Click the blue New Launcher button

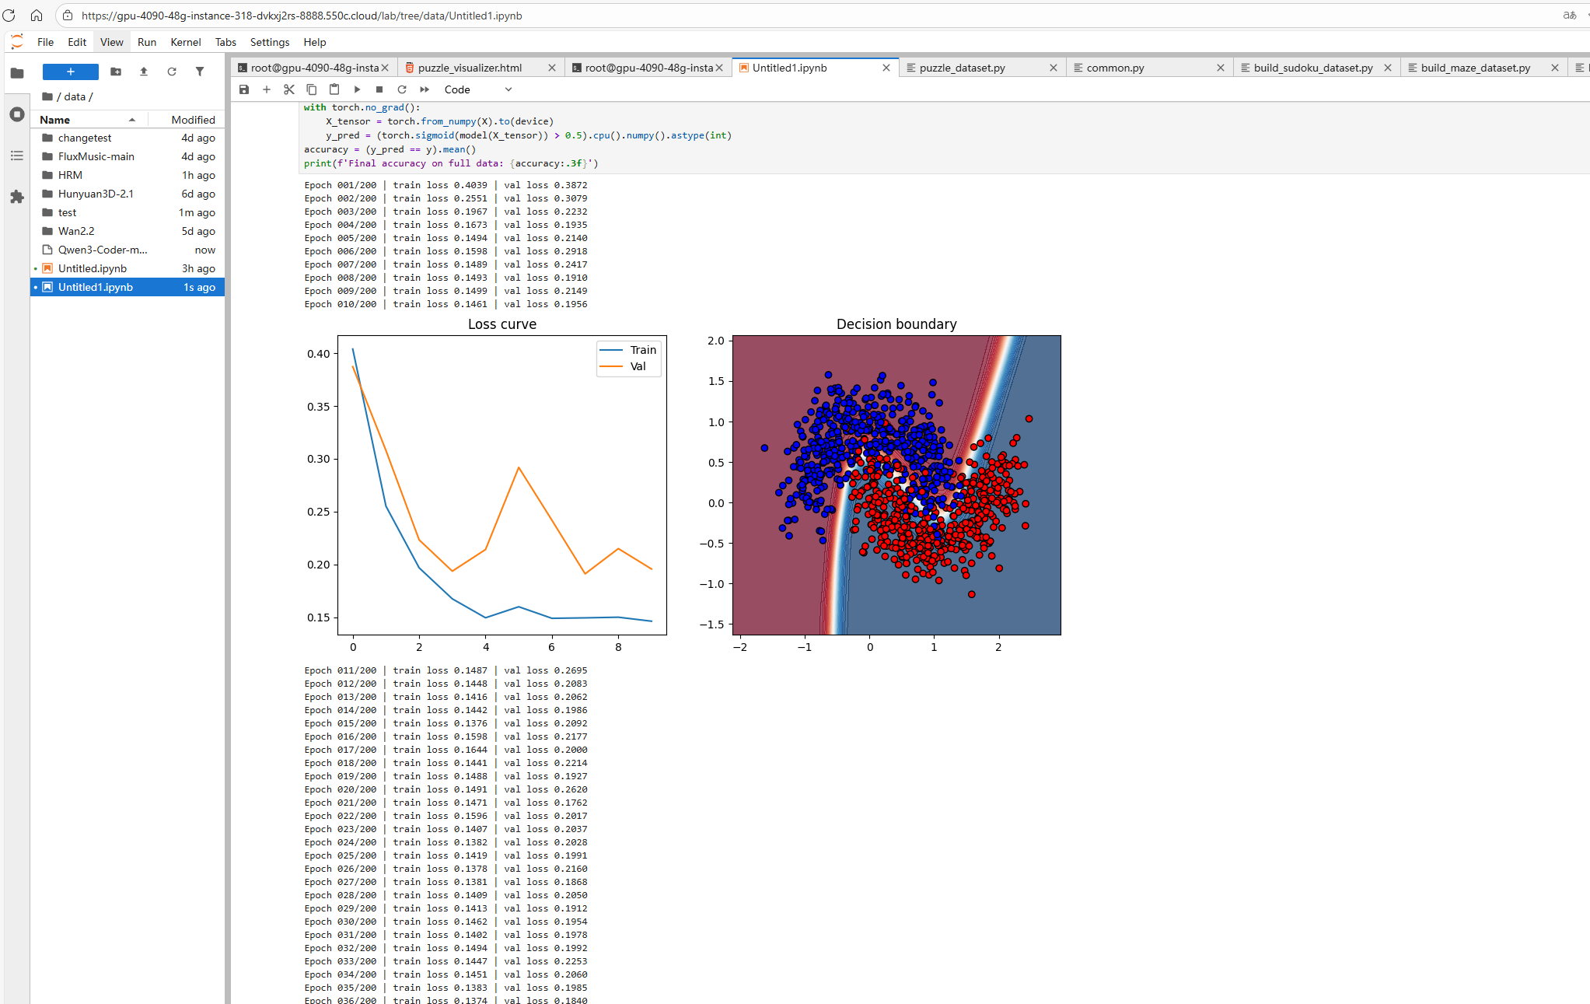click(70, 72)
